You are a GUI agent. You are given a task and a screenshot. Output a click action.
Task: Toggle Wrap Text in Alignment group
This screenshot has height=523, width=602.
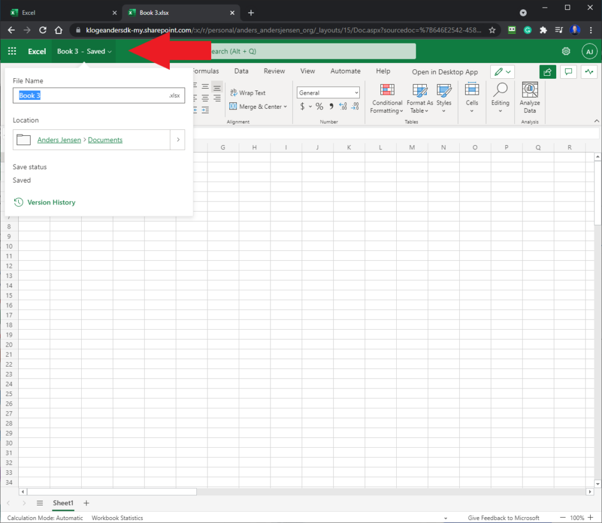click(248, 92)
